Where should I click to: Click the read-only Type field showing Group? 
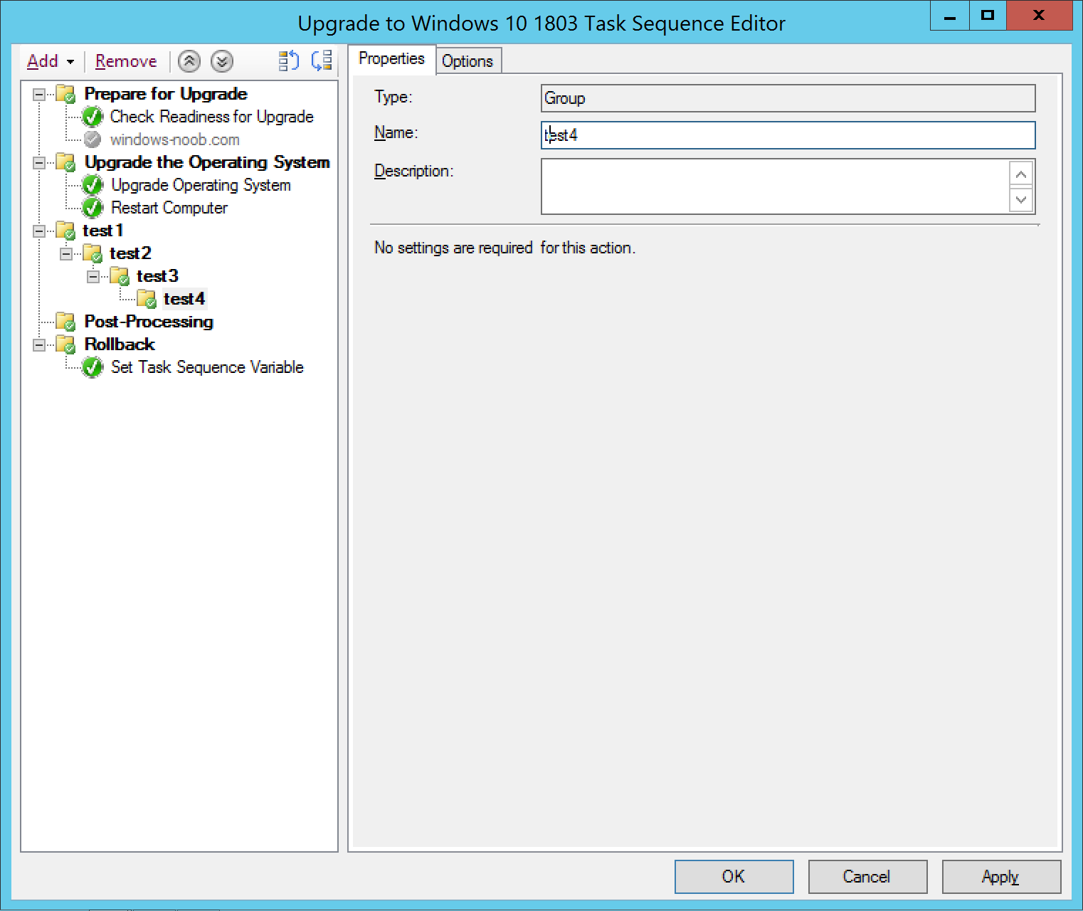(788, 98)
